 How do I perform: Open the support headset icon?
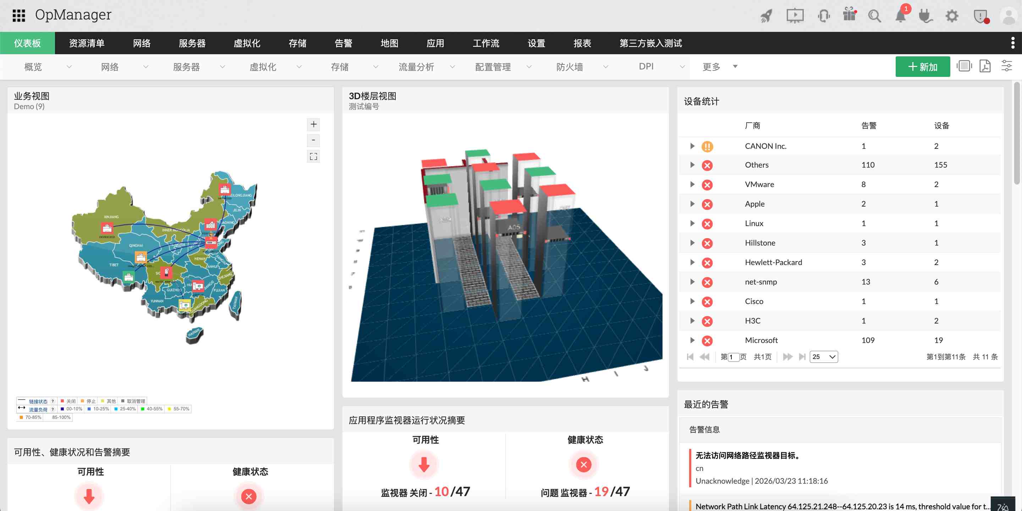click(823, 16)
